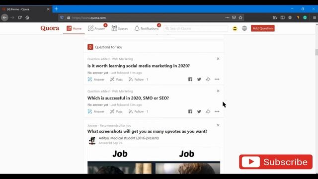Click 'Answered Sep 28' timestamp

110,143
